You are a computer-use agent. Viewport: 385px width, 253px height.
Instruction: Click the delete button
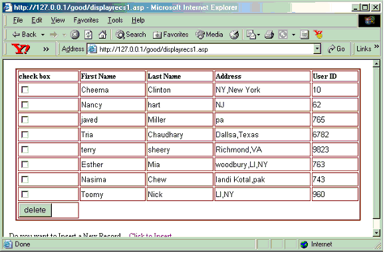[x=35, y=210]
